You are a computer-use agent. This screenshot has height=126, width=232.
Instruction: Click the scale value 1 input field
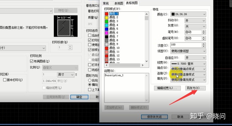(50, 75)
